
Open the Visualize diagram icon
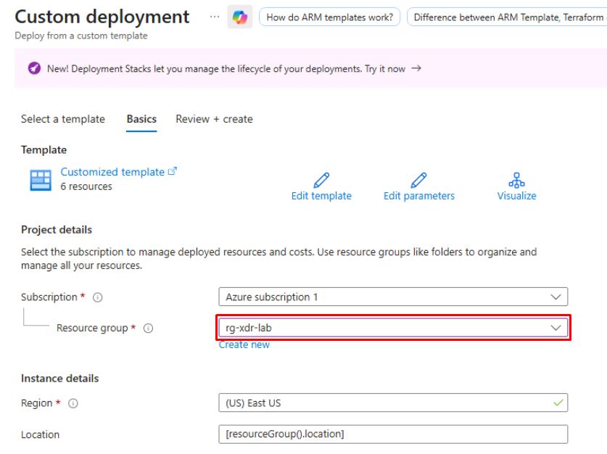click(516, 180)
